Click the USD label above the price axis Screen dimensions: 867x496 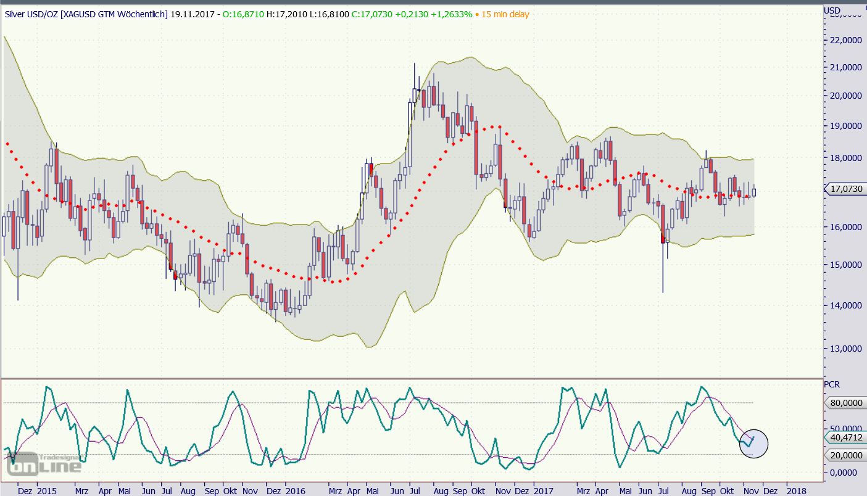click(x=832, y=10)
